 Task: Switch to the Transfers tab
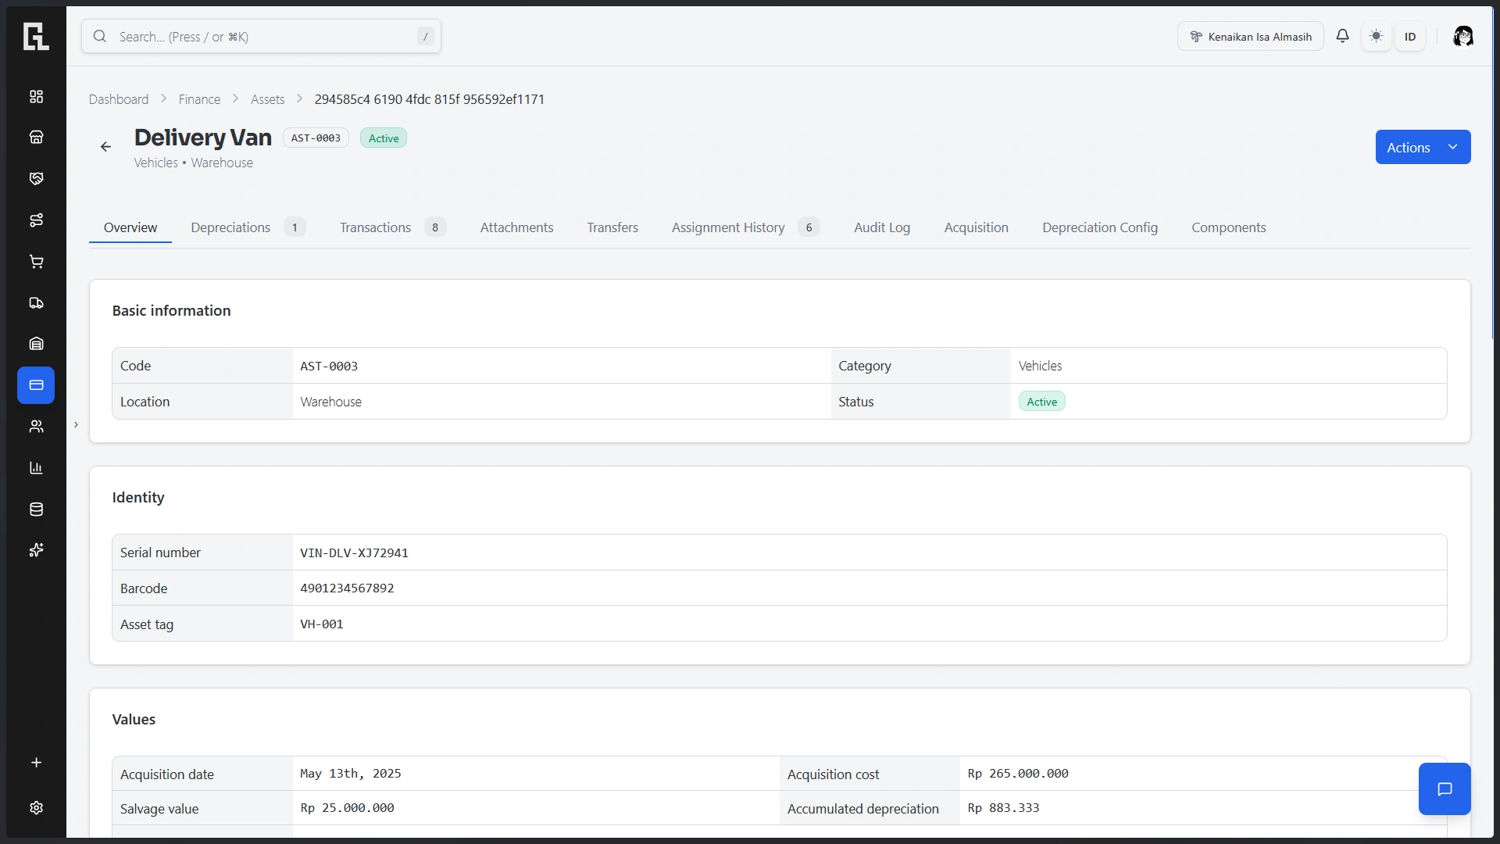[612, 227]
